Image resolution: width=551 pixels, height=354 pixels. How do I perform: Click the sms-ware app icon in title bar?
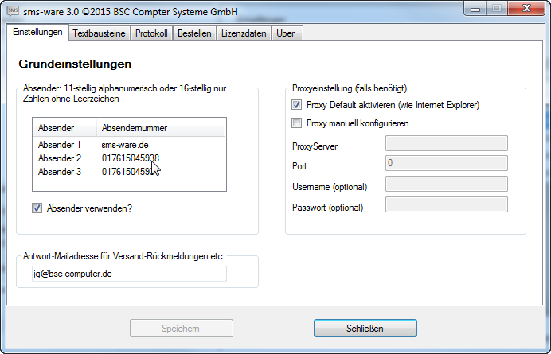(x=13, y=11)
